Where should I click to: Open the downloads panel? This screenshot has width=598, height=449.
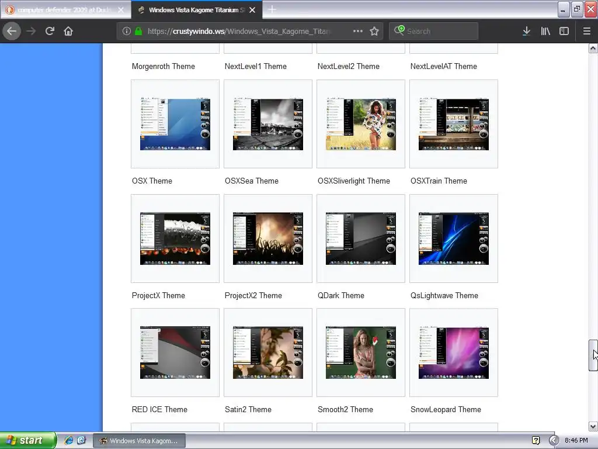click(x=526, y=31)
